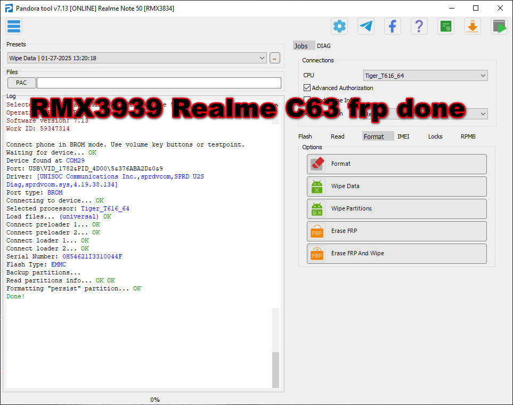Open the hamburger menu

point(13,26)
